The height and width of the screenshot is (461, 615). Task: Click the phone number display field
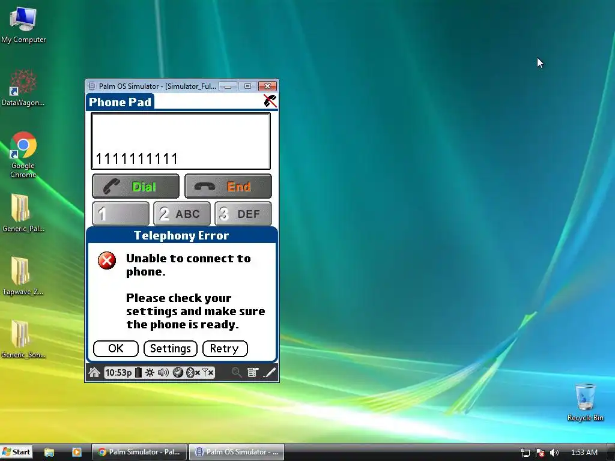[x=181, y=141]
